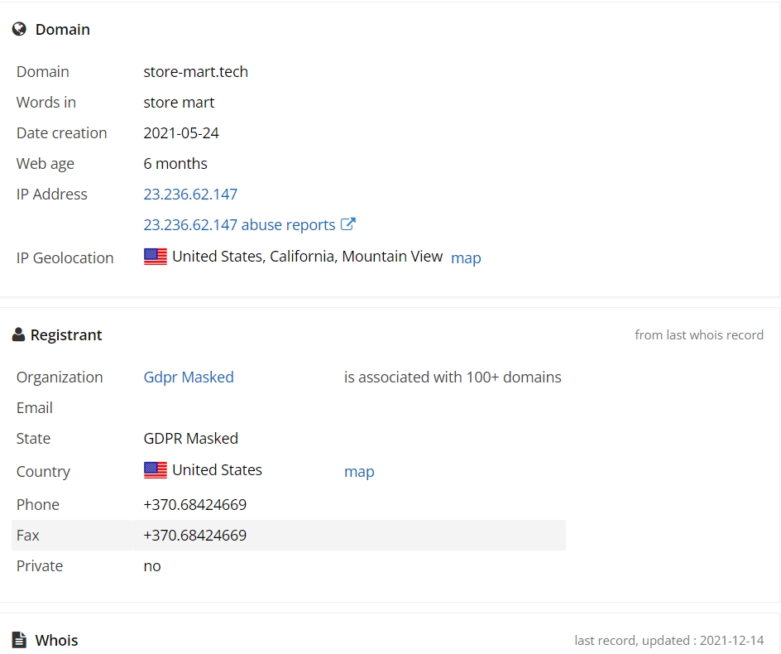
Task: Click the document icon beside Whois heading
Action: coord(19,640)
